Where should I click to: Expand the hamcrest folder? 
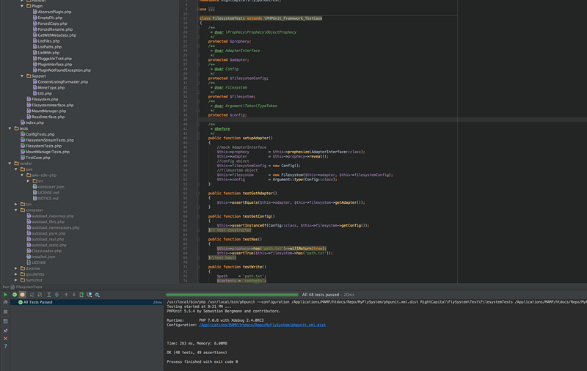point(16,280)
